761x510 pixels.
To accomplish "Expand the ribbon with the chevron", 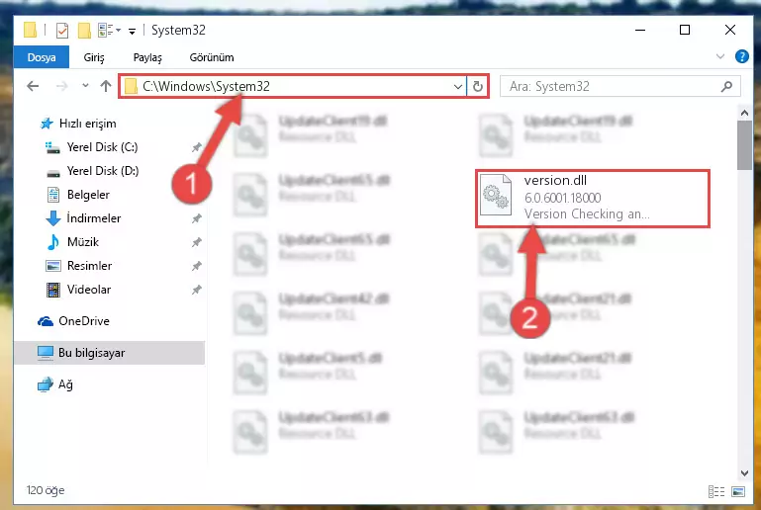I will click(x=720, y=56).
